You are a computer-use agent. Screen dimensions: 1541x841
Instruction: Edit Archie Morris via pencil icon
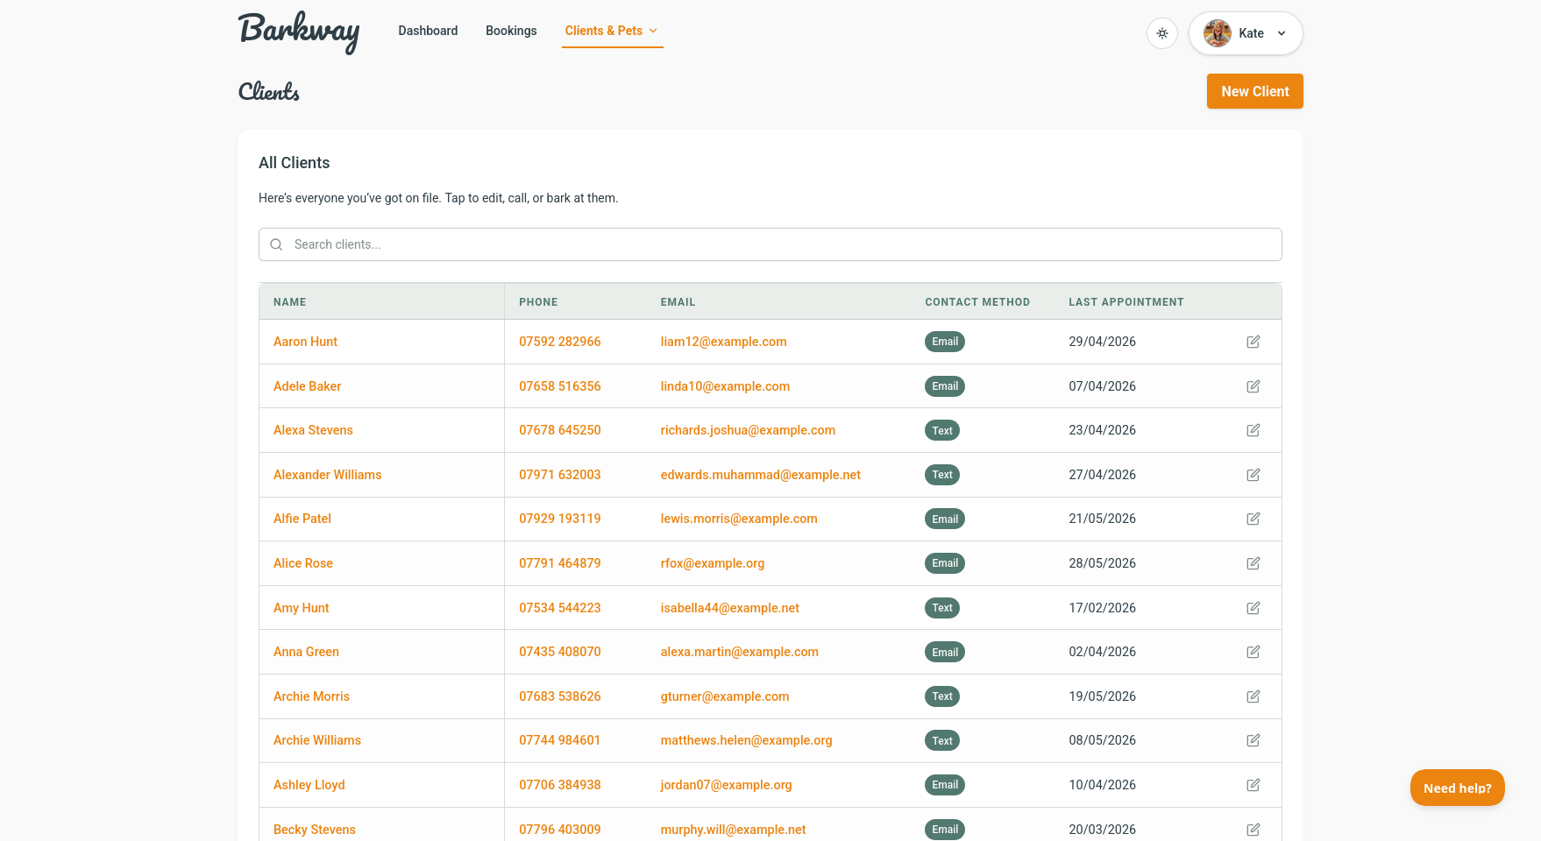click(1253, 696)
